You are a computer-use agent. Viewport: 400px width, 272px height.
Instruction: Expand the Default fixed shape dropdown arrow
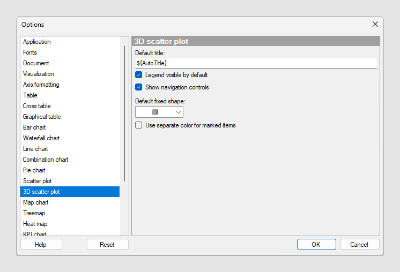point(179,112)
